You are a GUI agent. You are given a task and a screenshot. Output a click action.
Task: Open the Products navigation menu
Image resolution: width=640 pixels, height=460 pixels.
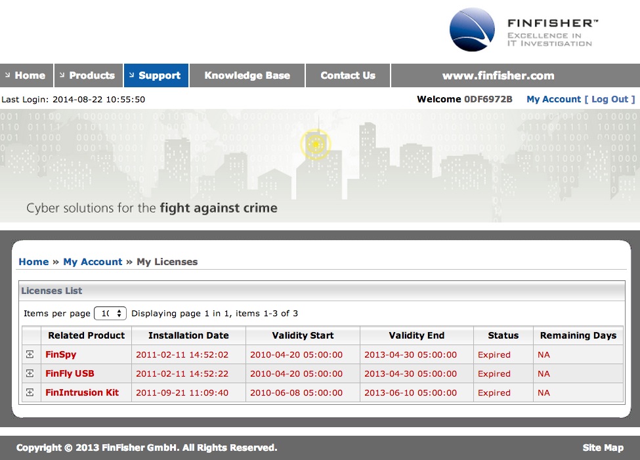[x=89, y=75]
